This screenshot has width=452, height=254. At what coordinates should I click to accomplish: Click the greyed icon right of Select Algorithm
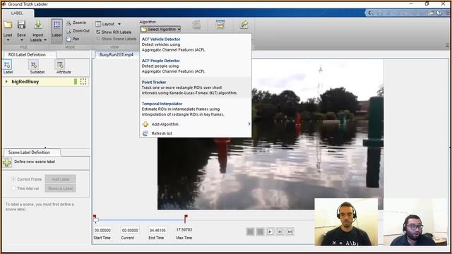coord(196,25)
